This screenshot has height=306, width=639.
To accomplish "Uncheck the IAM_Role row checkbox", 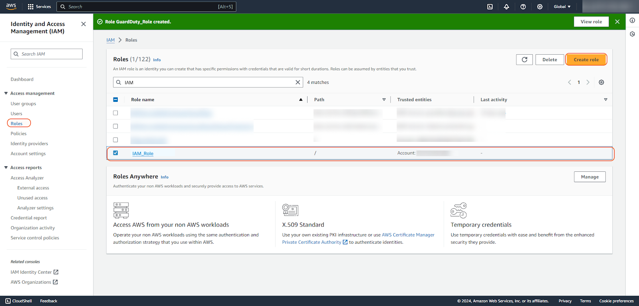I will click(x=115, y=153).
